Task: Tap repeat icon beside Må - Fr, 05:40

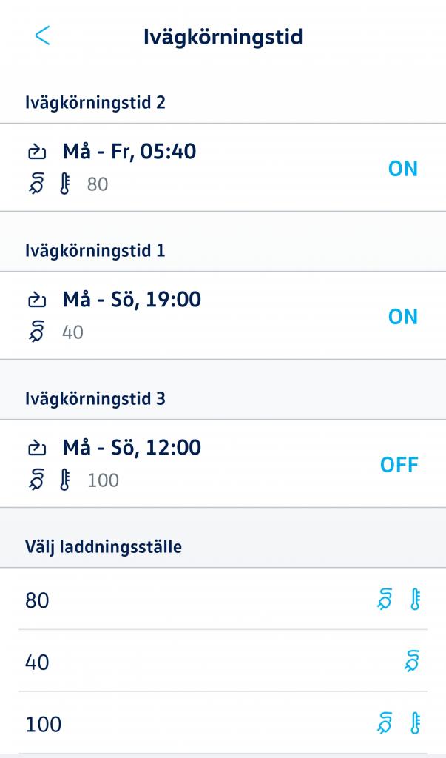Action: [37, 152]
